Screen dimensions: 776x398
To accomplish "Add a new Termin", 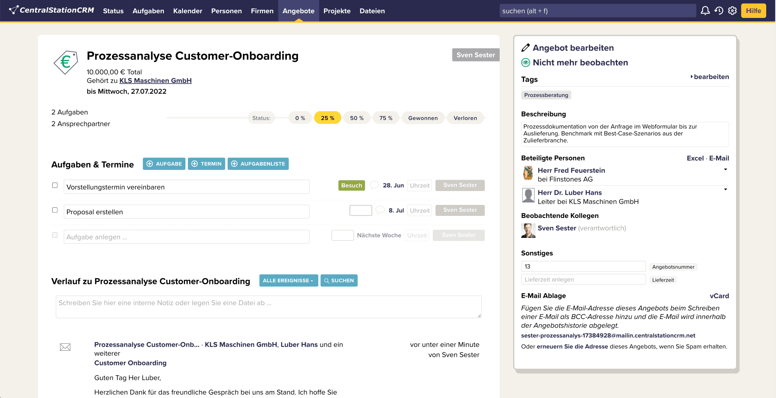I will coord(206,164).
